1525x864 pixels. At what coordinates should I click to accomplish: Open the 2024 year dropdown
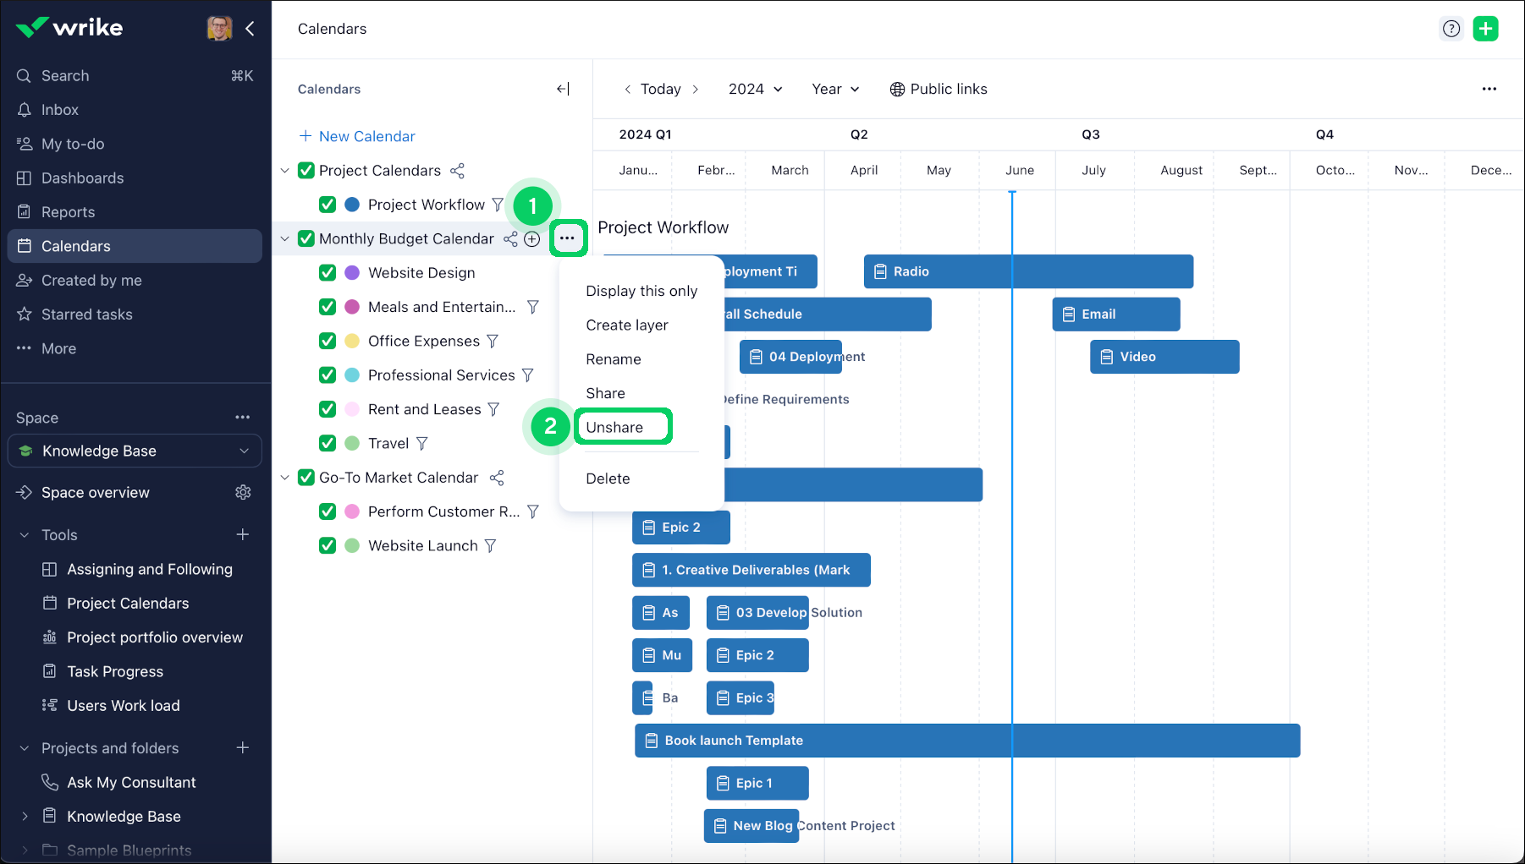click(755, 89)
